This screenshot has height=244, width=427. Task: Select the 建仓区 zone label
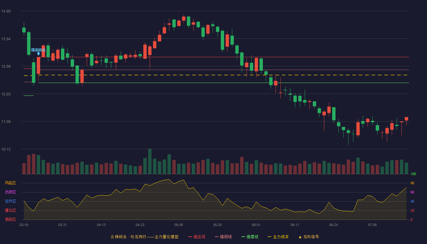coord(10,210)
